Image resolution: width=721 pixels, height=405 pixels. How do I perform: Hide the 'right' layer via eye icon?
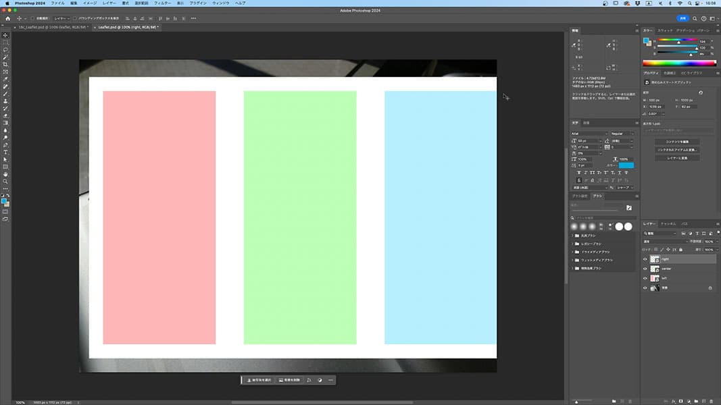pyautogui.click(x=645, y=259)
